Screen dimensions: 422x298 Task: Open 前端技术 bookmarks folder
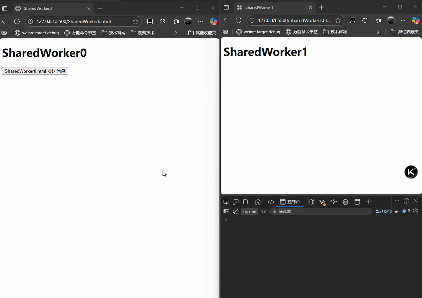[143, 33]
